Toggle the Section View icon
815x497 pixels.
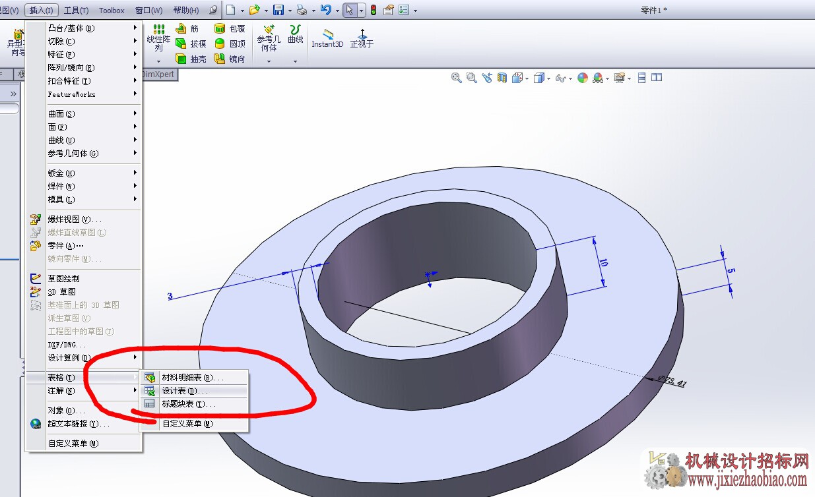click(x=502, y=78)
